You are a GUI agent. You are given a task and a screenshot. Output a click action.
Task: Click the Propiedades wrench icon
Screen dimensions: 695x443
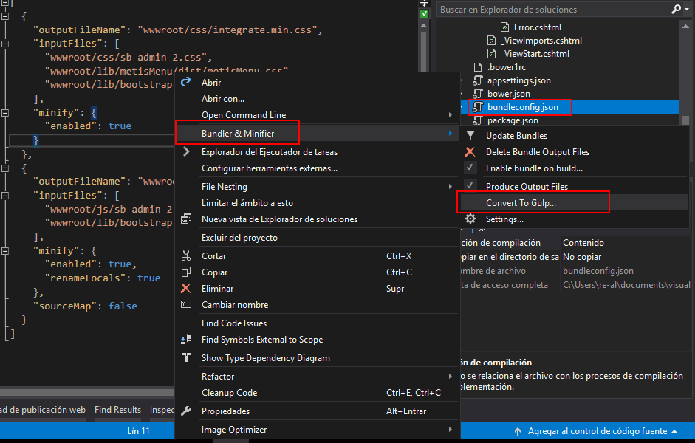[x=186, y=411]
